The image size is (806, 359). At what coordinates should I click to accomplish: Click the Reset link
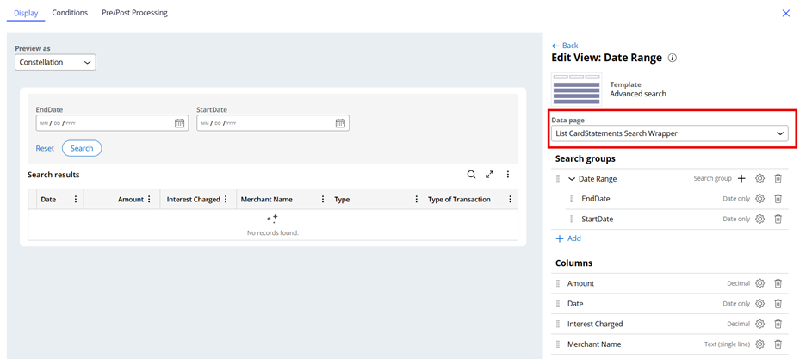pos(45,148)
